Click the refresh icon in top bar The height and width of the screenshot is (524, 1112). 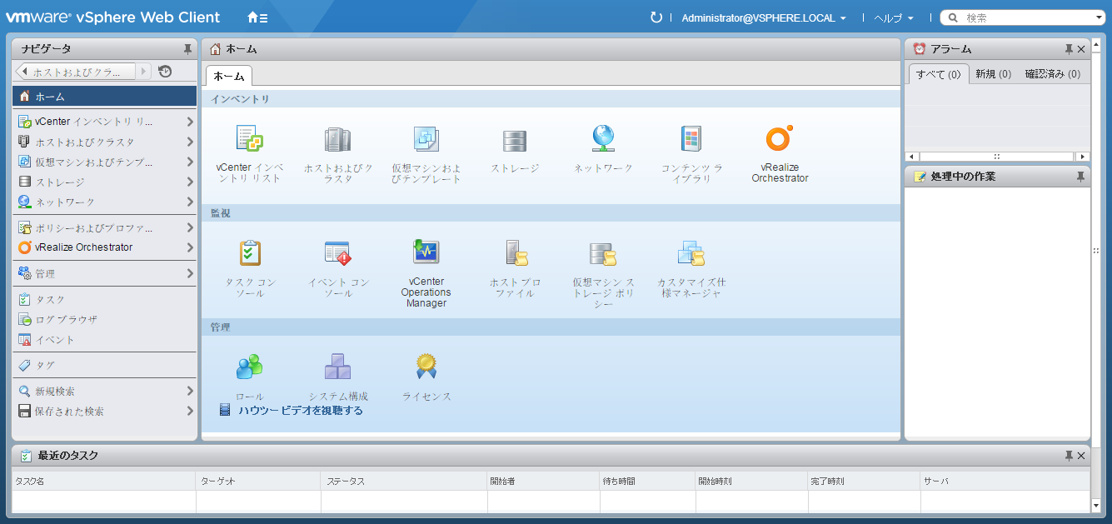point(656,17)
